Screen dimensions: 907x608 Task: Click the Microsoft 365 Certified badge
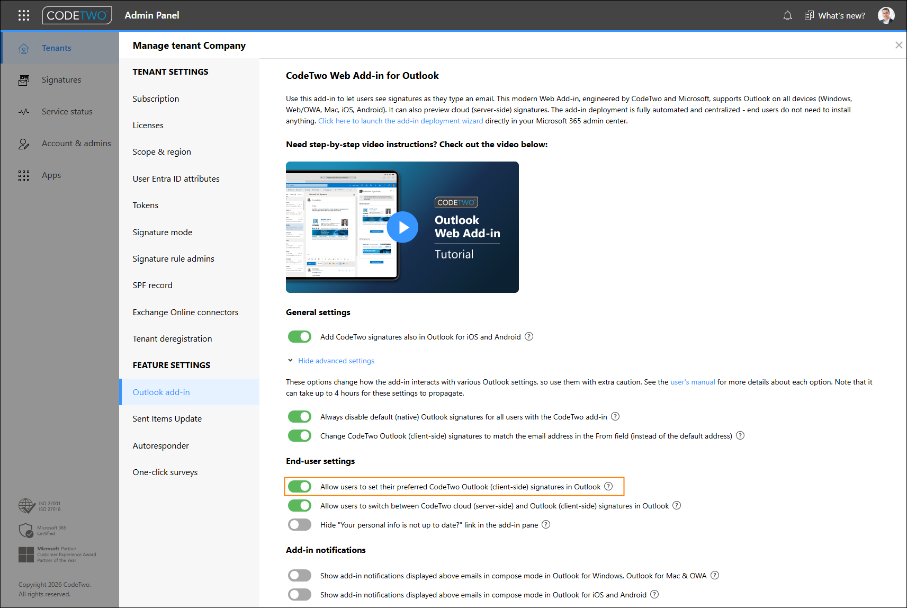[x=42, y=530]
